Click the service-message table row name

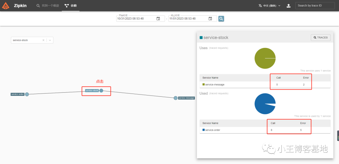click(x=215, y=85)
